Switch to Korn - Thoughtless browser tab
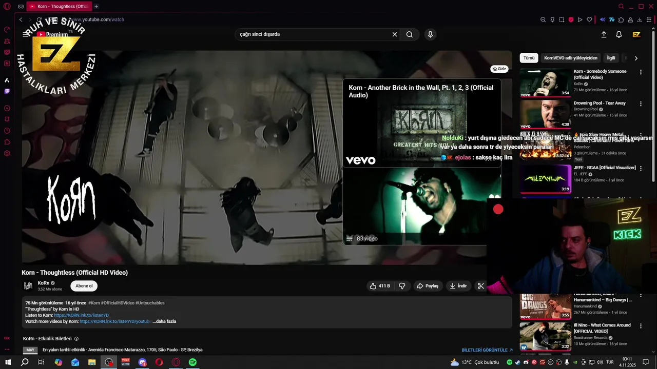The height and width of the screenshot is (369, 657). tap(59, 7)
